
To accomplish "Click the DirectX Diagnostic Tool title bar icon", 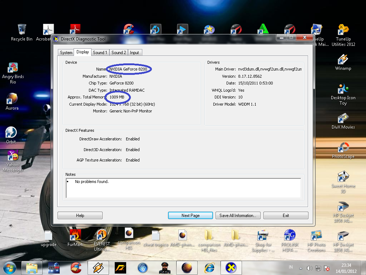I will pyautogui.click(x=56, y=39).
